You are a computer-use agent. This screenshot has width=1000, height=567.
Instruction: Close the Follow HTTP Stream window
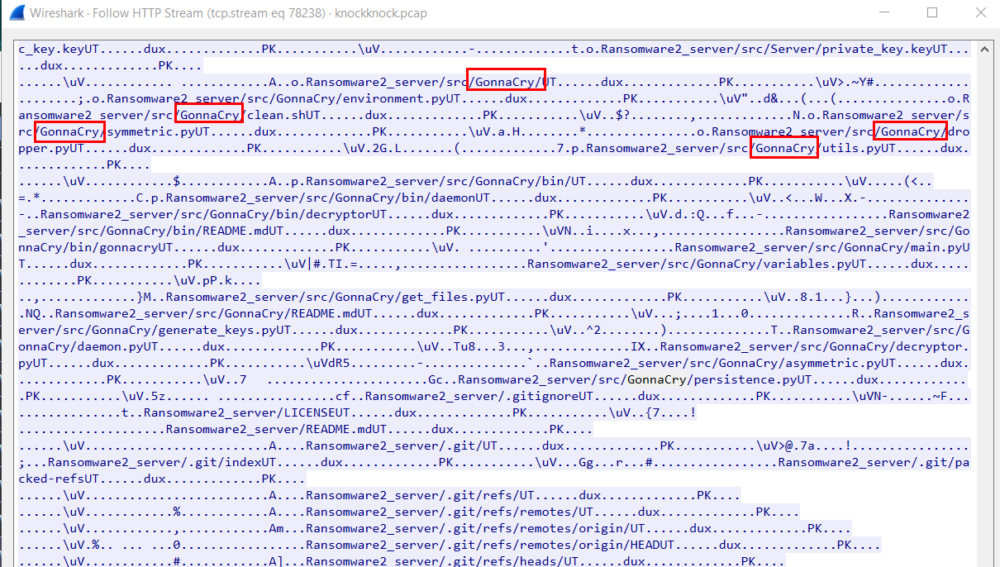(x=979, y=13)
